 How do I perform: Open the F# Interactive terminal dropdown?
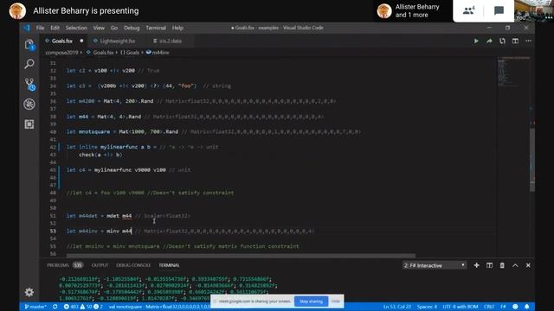(x=435, y=265)
